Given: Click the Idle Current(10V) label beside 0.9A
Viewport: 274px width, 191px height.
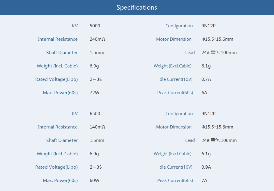Looking at the screenshot, I should tap(175, 167).
